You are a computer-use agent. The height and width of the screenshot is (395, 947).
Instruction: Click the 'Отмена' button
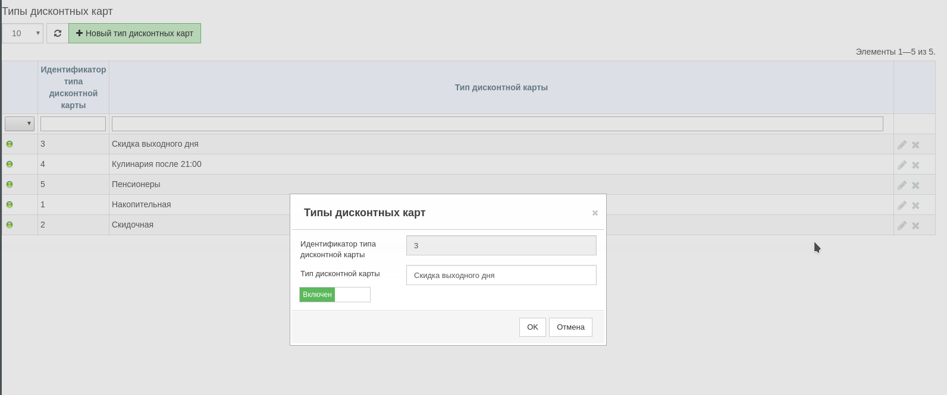pos(570,327)
